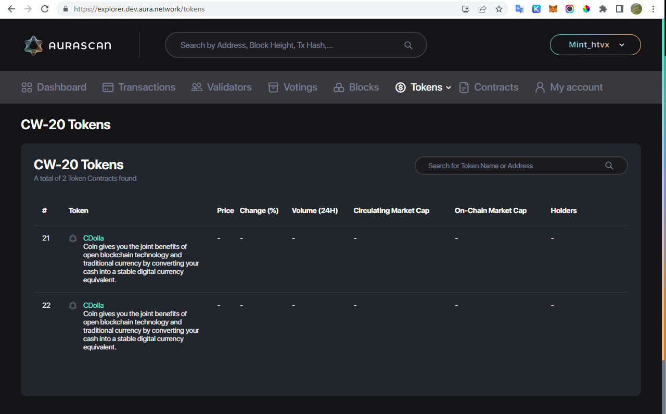Click the Holders column header
The image size is (666, 414).
[563, 211]
